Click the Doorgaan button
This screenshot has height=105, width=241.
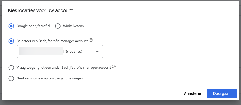point(222,93)
